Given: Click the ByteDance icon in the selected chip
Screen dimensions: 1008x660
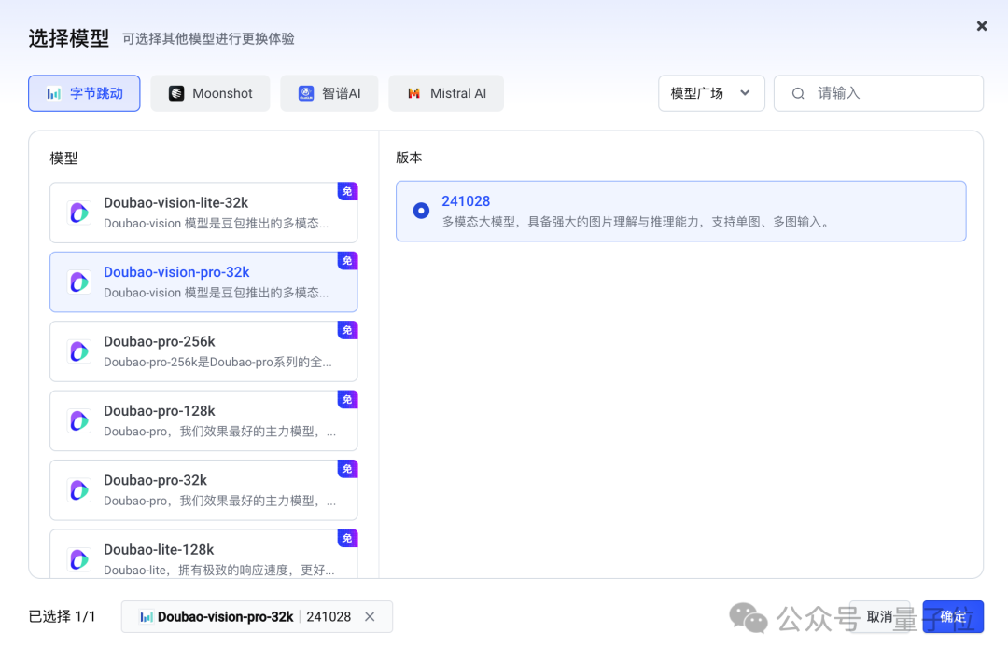Looking at the screenshot, I should 147,617.
